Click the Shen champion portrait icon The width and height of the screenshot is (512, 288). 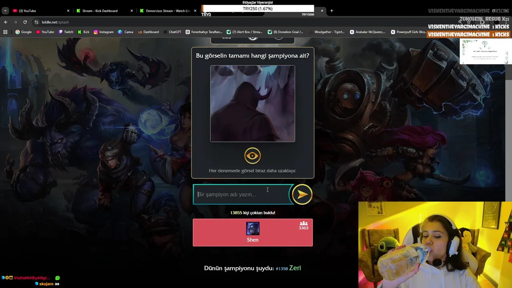coord(252,228)
